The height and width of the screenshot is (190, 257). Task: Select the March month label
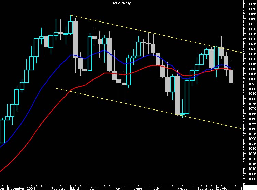click(75, 188)
